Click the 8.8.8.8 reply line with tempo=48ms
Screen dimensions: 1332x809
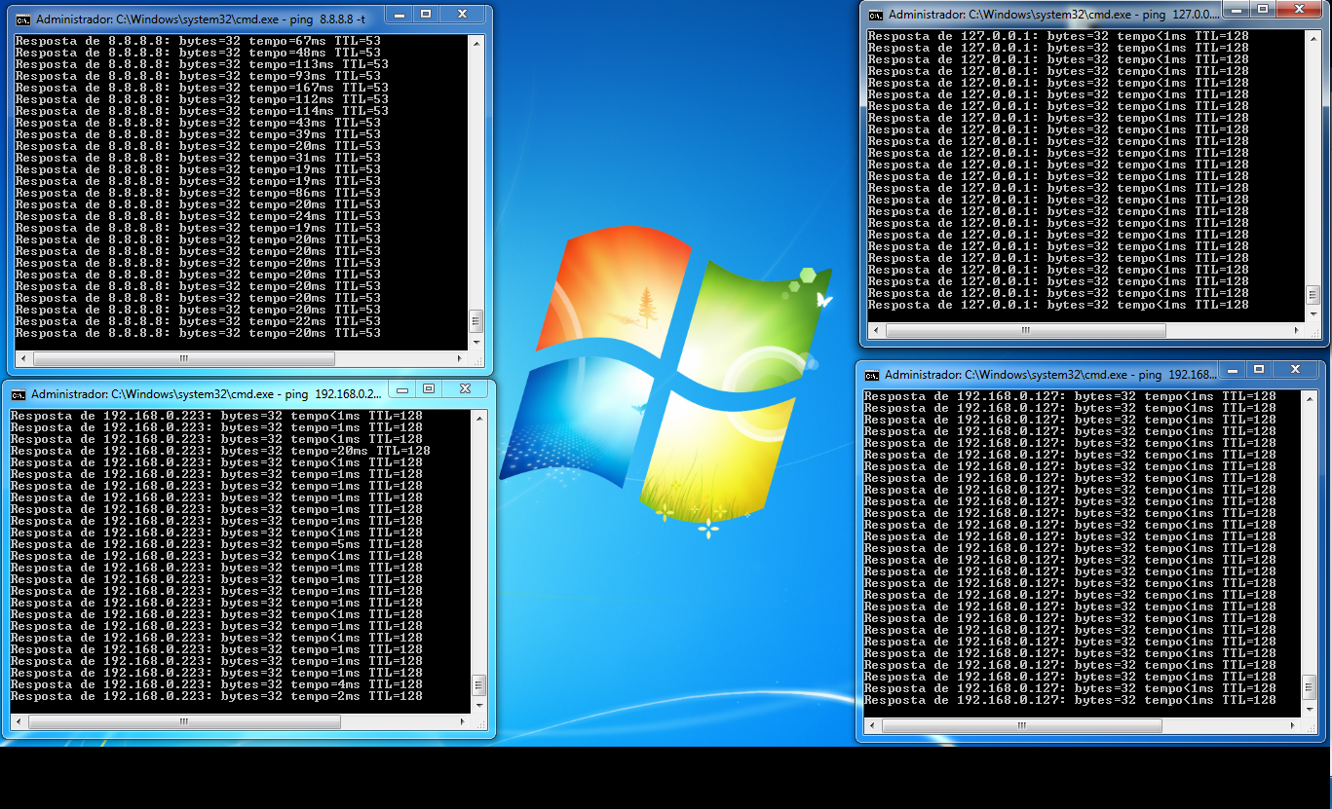[198, 53]
